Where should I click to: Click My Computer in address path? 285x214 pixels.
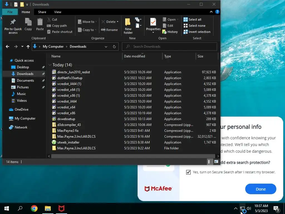pos(53,47)
